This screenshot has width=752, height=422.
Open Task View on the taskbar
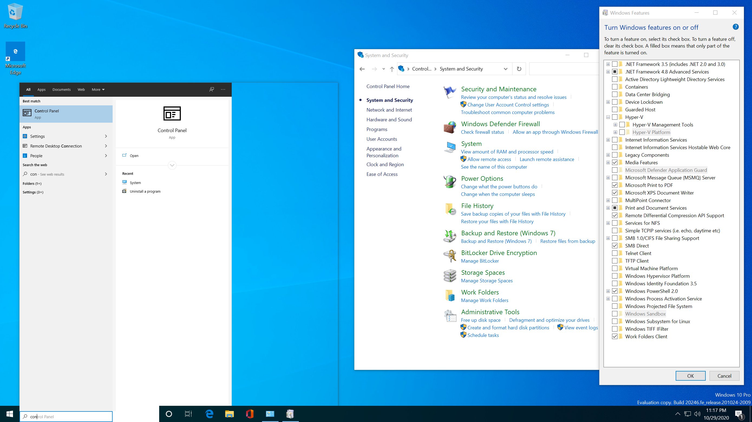tap(188, 414)
